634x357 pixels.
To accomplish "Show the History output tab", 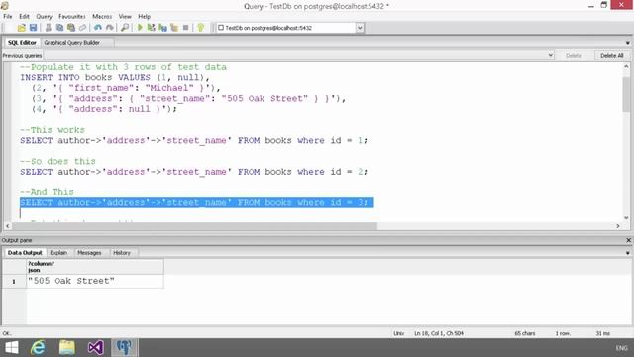I will [x=122, y=253].
